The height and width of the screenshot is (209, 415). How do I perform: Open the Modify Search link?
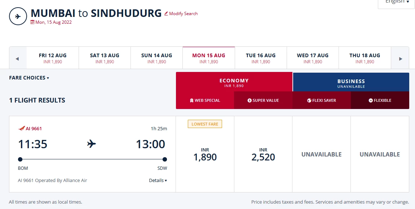181,13
